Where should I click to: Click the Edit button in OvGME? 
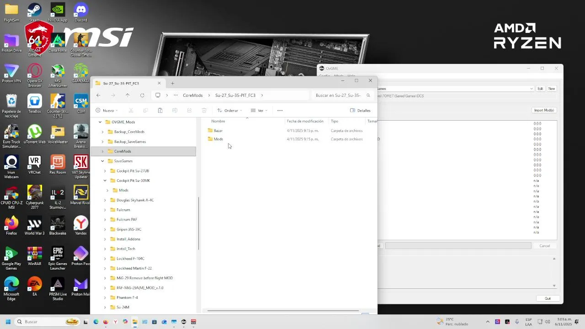coord(540,89)
